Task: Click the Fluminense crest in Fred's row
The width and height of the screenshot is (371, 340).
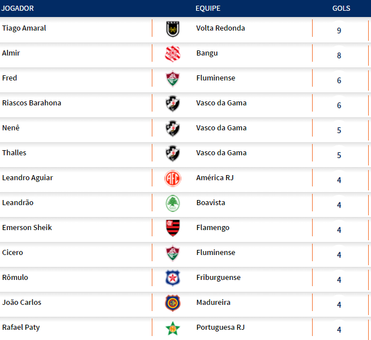Action: pyautogui.click(x=172, y=79)
